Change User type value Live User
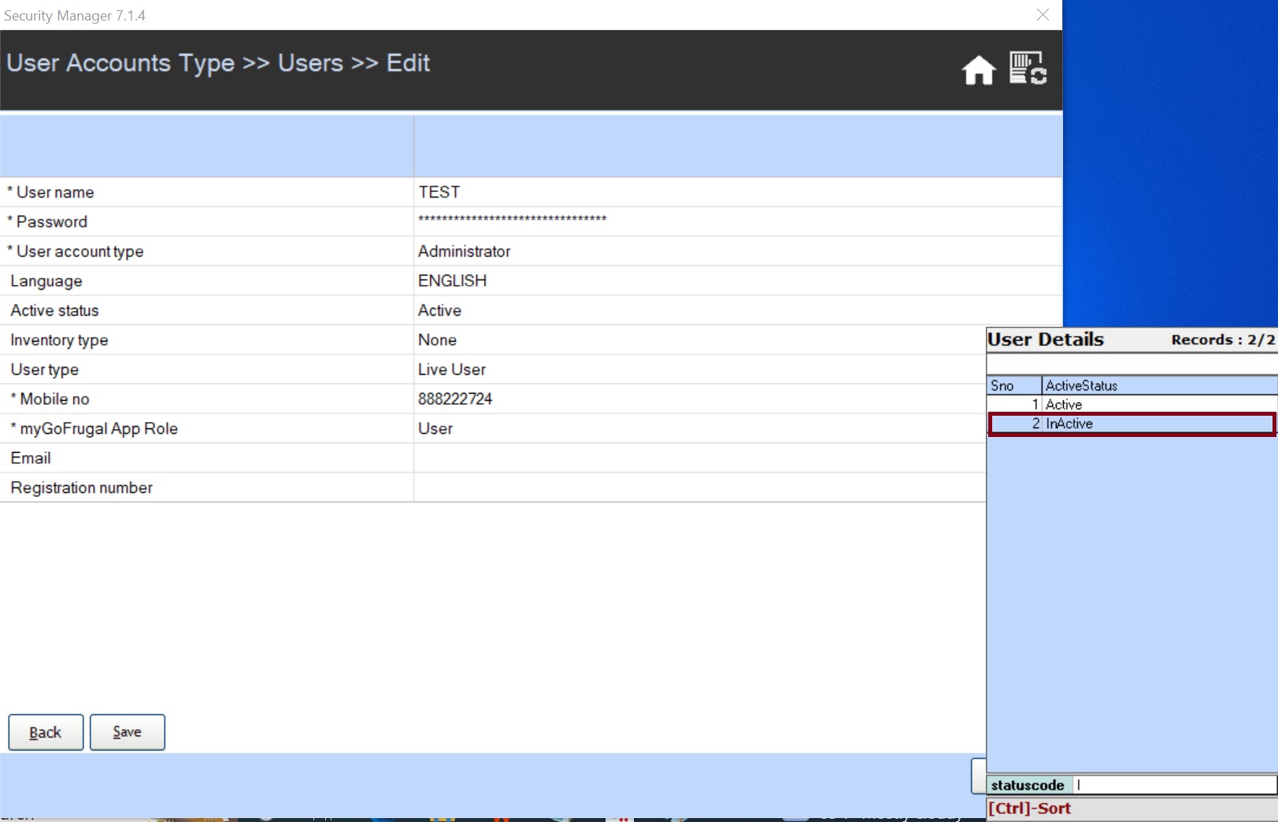The image size is (1278, 822). [x=700, y=369]
